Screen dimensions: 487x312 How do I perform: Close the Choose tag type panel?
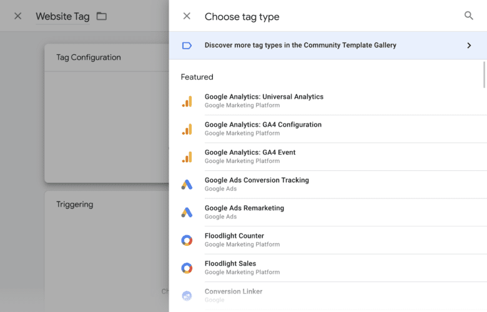[x=187, y=16]
